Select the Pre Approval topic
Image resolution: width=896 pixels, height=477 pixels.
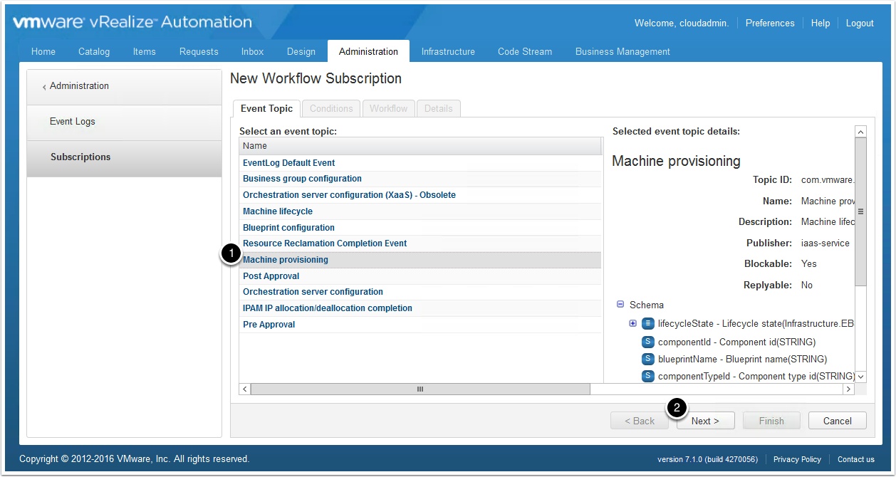pyautogui.click(x=420, y=325)
